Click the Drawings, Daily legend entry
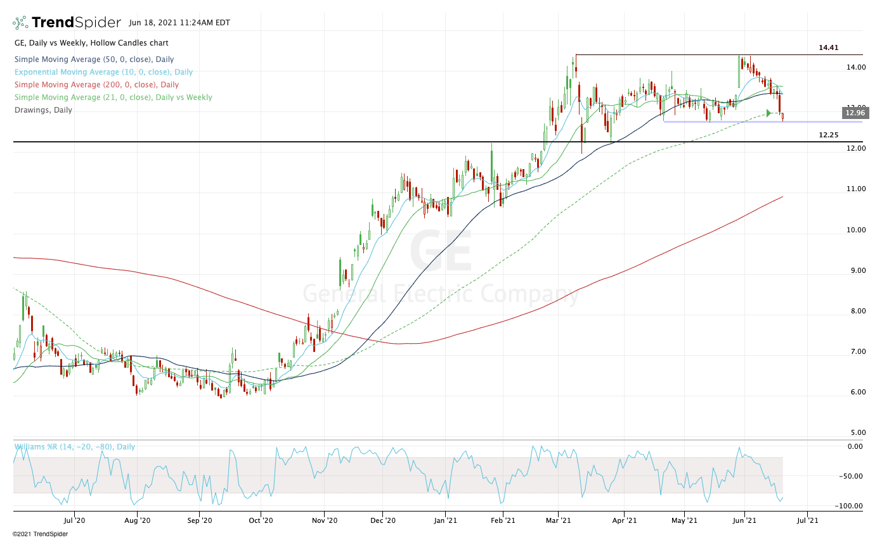The width and height of the screenshot is (882, 540). 43,110
